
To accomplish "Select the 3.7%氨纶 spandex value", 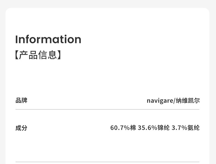I will pos(185,128).
